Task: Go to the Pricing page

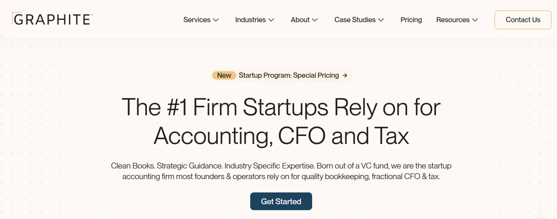Action: [x=411, y=20]
